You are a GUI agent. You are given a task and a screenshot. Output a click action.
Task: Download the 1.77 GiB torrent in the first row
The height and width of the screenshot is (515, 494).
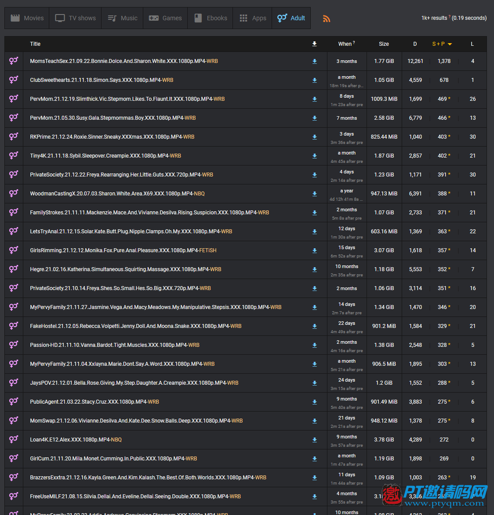tap(315, 62)
